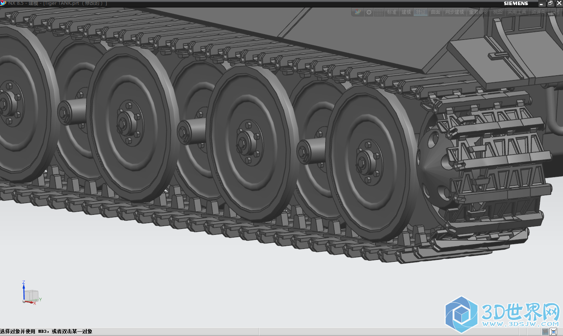This screenshot has width=563, height=336.
Task: Select the highlighted 特征 tab
Action: (x=421, y=12)
